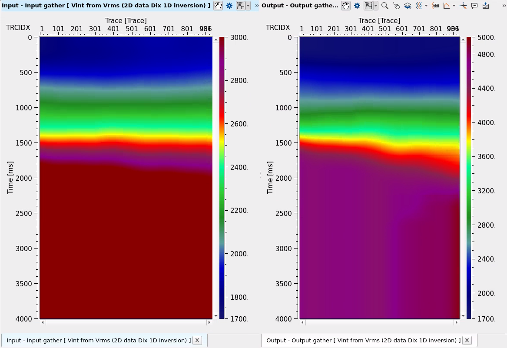Click the export image icon in Output toolbar
Viewport: 507px width, 348px height.
[485, 6]
